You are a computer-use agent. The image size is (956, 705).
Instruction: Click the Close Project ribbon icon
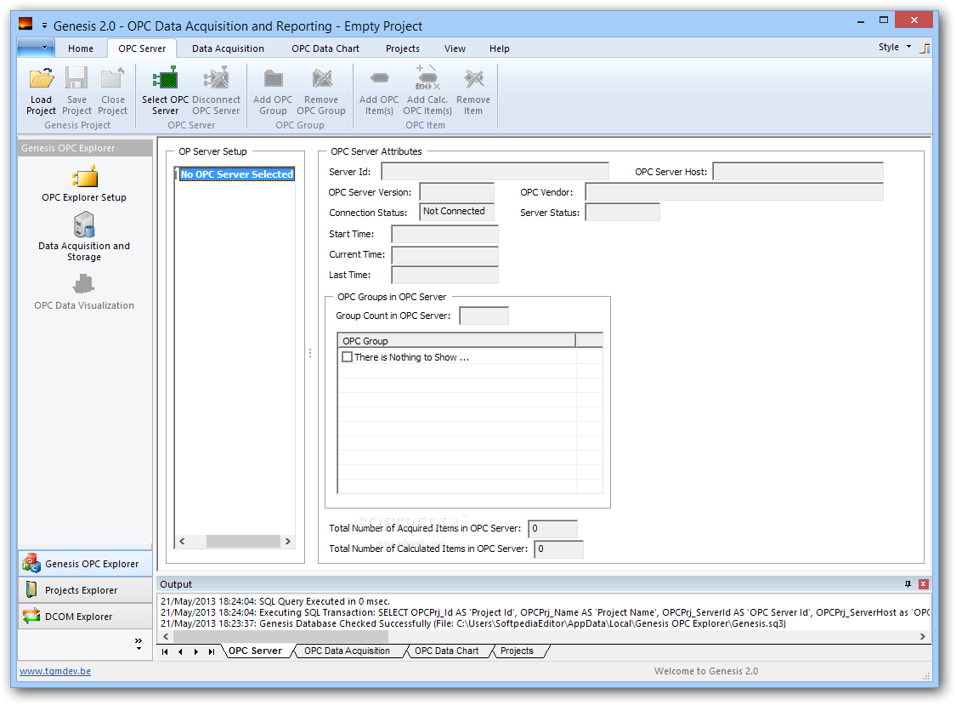113,78
